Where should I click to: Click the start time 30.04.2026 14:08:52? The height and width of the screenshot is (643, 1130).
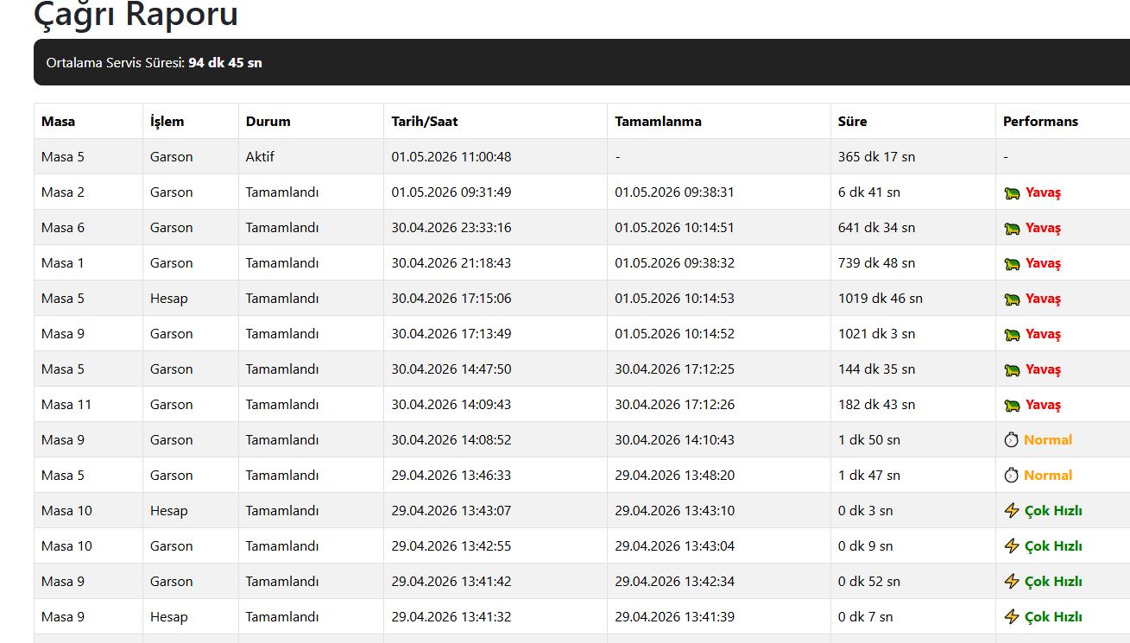(451, 440)
